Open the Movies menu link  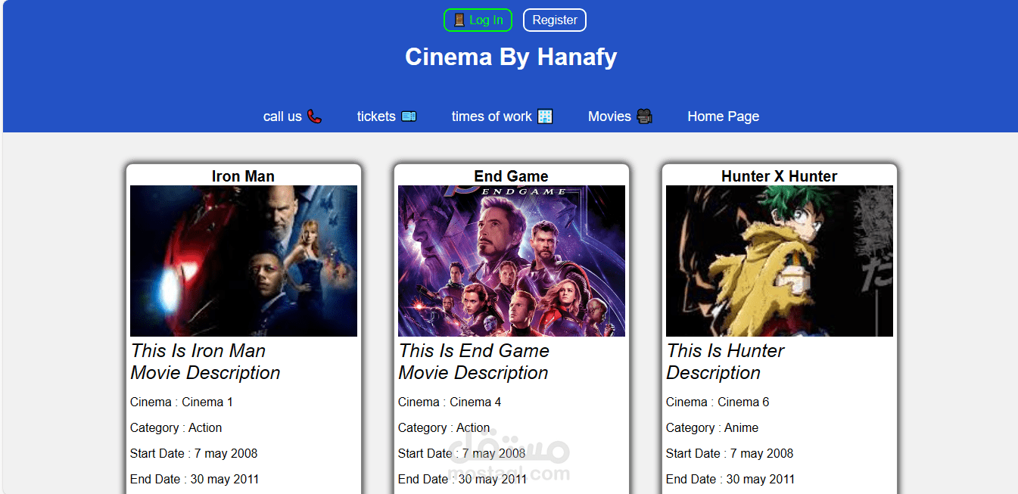(620, 117)
